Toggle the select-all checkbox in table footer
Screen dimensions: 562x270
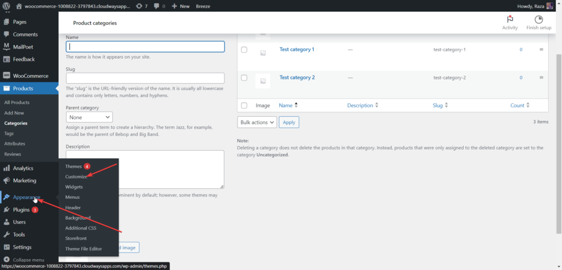tap(244, 105)
